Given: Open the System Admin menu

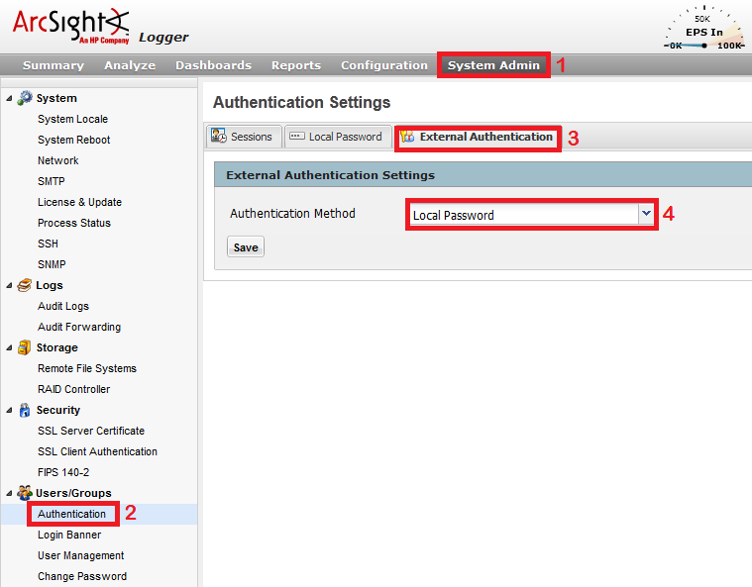Looking at the screenshot, I should tap(493, 65).
